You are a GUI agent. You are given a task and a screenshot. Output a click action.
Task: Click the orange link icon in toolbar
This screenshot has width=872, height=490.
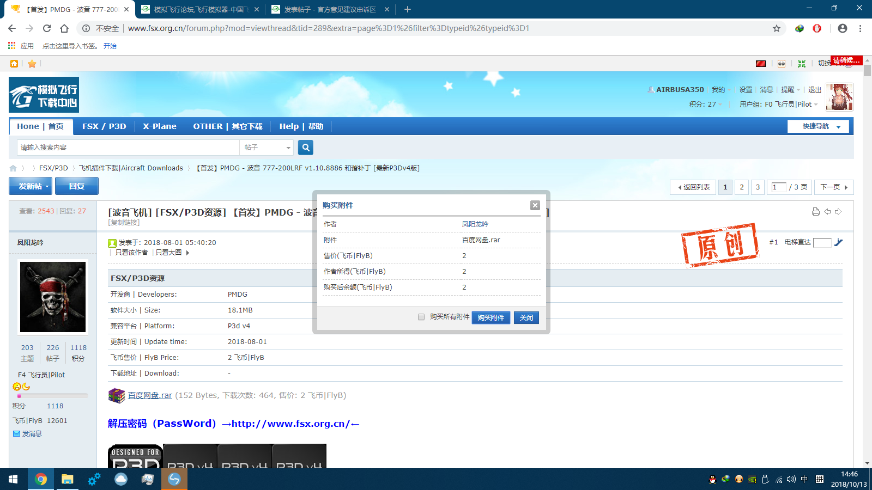coord(782,64)
